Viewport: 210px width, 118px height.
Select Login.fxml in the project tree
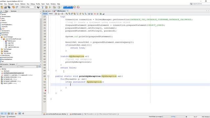pyautogui.click(x=10, y=43)
